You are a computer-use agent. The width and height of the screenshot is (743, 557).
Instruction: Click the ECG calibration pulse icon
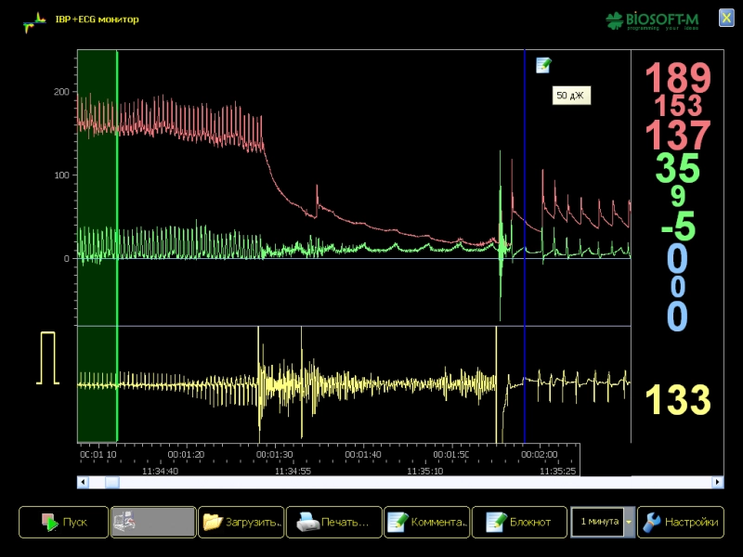coord(47,357)
